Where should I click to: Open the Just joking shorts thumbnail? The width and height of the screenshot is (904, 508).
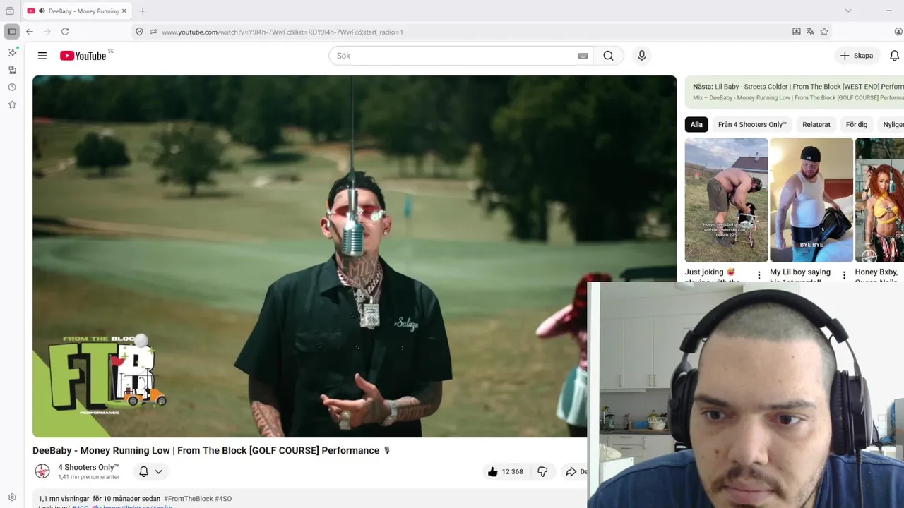click(x=726, y=200)
